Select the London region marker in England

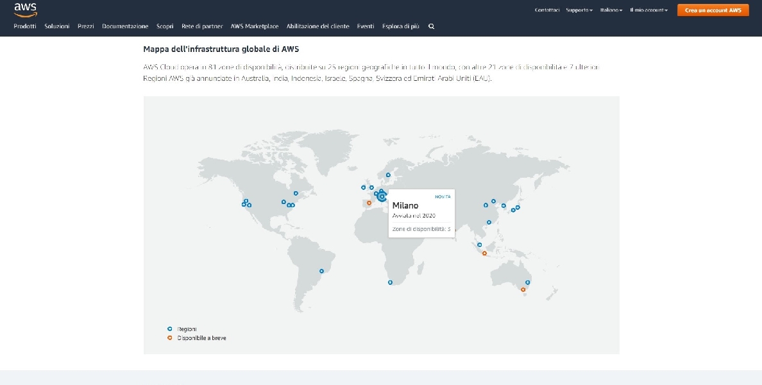pyautogui.click(x=371, y=187)
